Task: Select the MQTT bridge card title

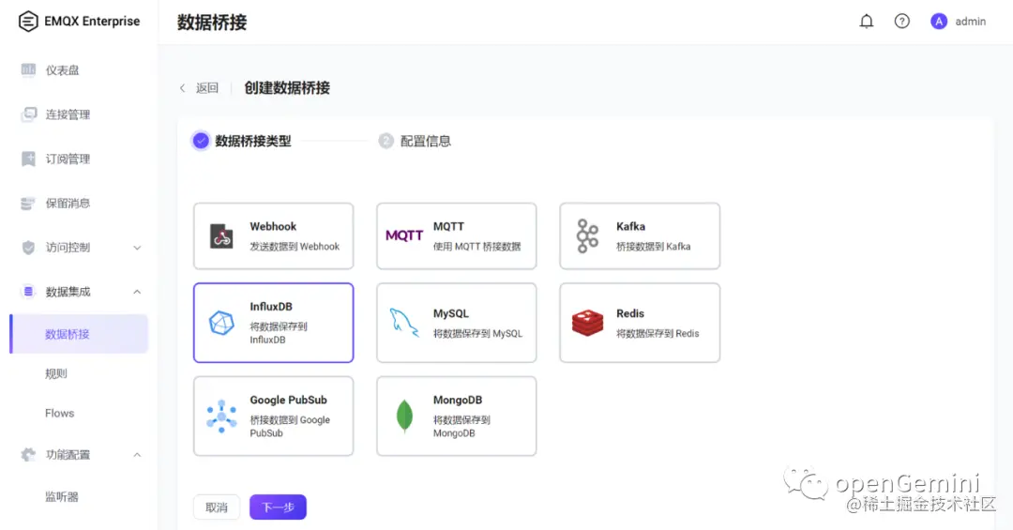Action: [x=448, y=226]
